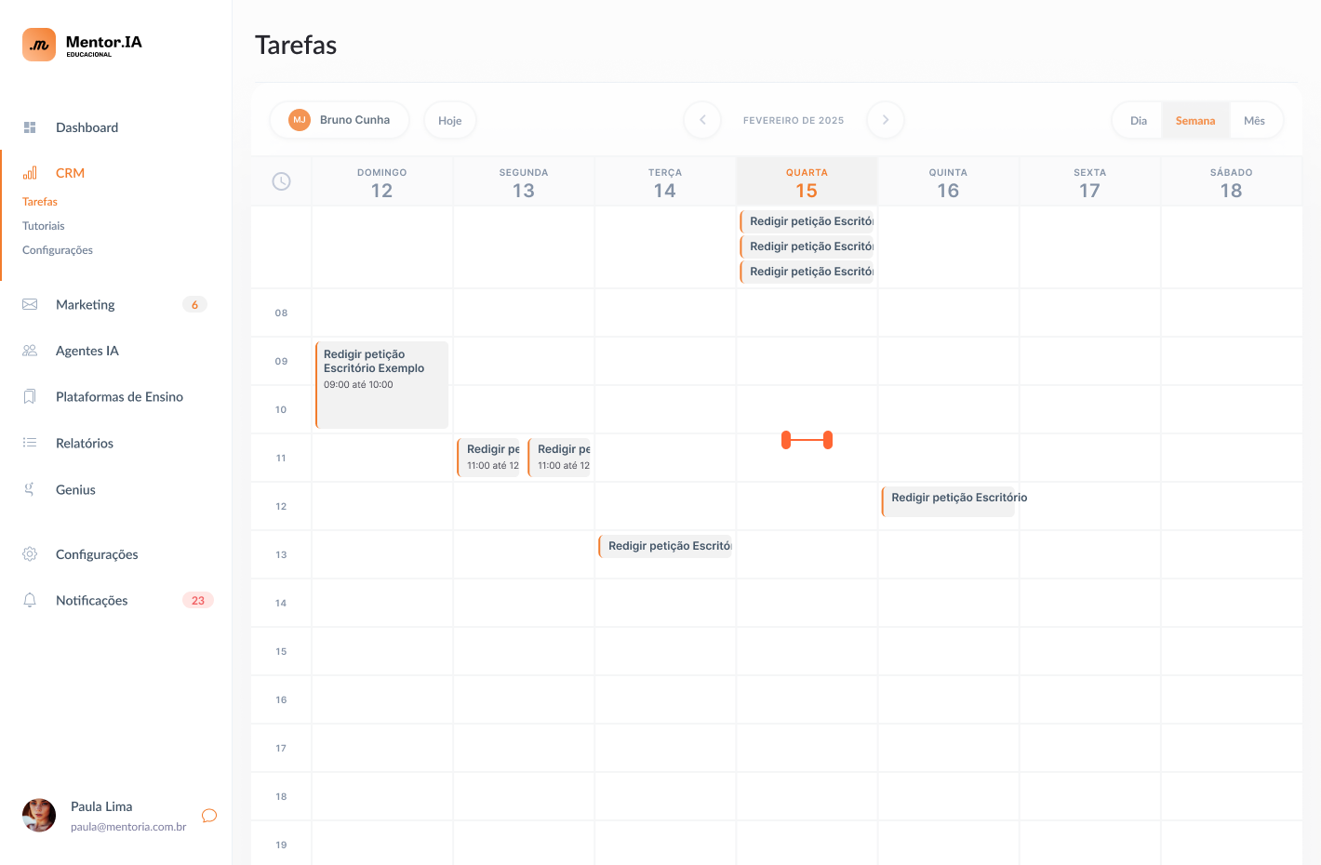This screenshot has width=1321, height=865.
Task: Open chat bubble icon beside Paula Lima
Action: [209, 816]
